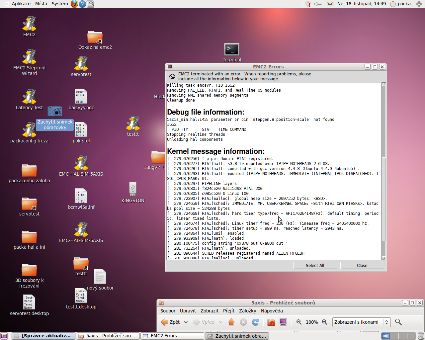Open the Computer icon in file browser toolbar
The width and height of the screenshot is (425, 340).
click(x=283, y=322)
